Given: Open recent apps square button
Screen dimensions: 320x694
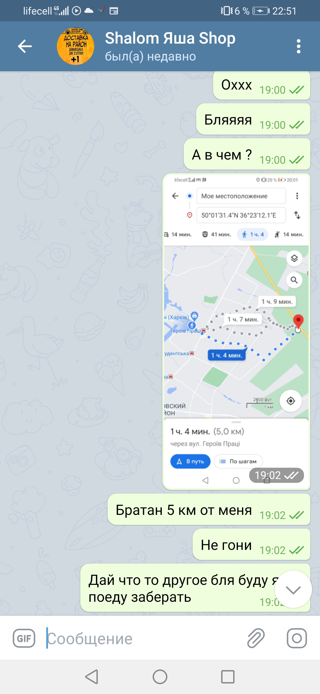Looking at the screenshot, I should 228,677.
